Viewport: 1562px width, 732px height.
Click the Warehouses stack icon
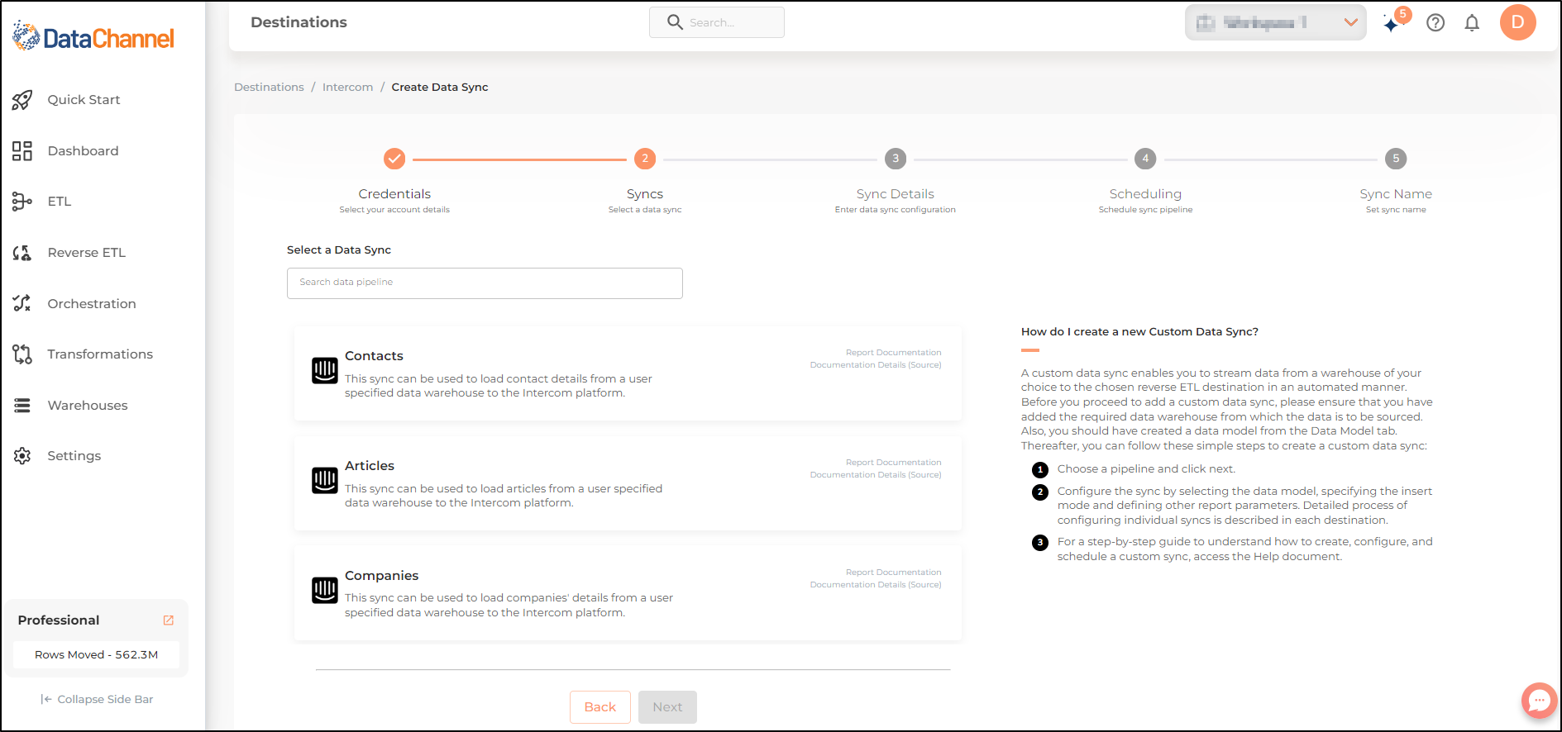click(22, 406)
